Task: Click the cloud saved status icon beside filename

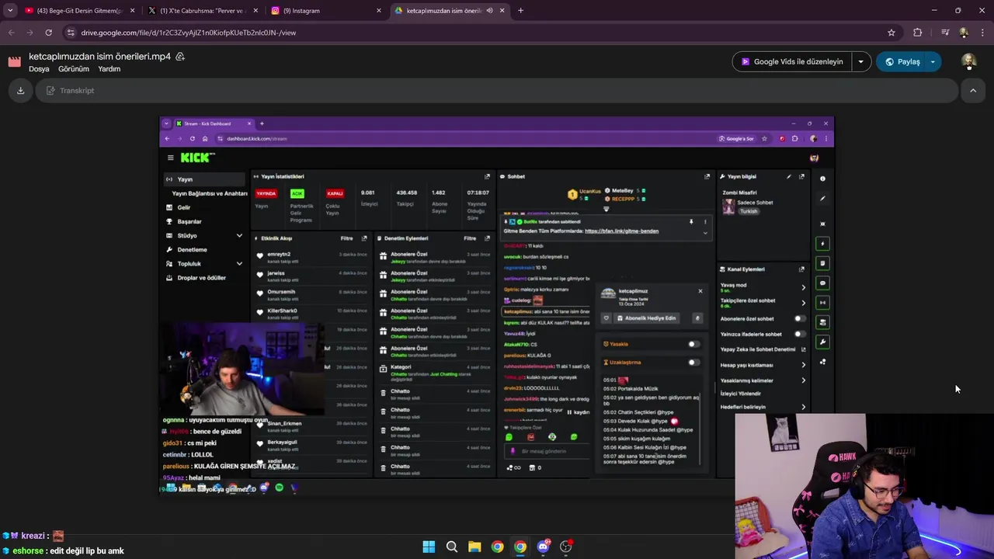Action: (180, 57)
